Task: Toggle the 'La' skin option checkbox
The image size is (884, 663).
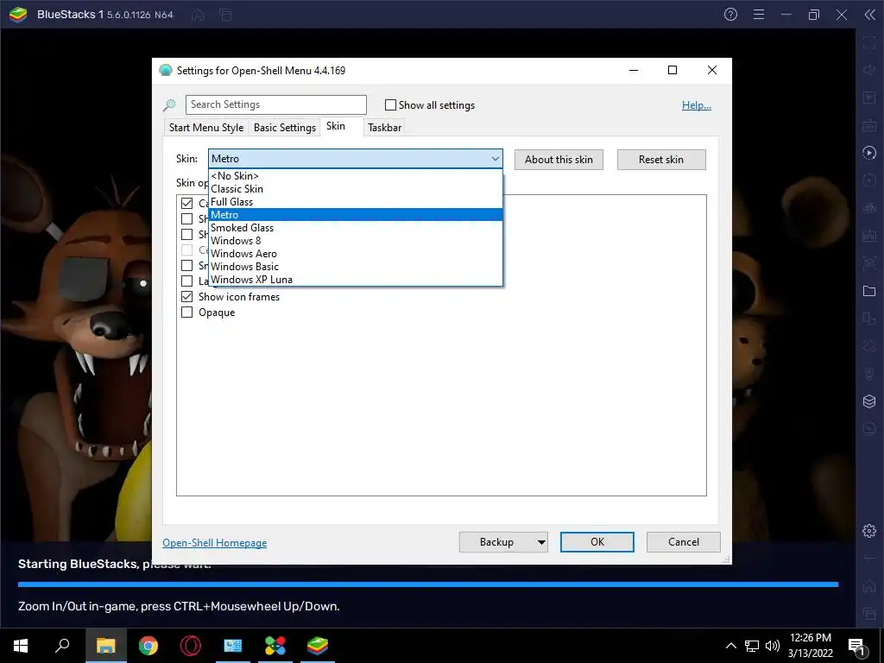Action: 186,281
